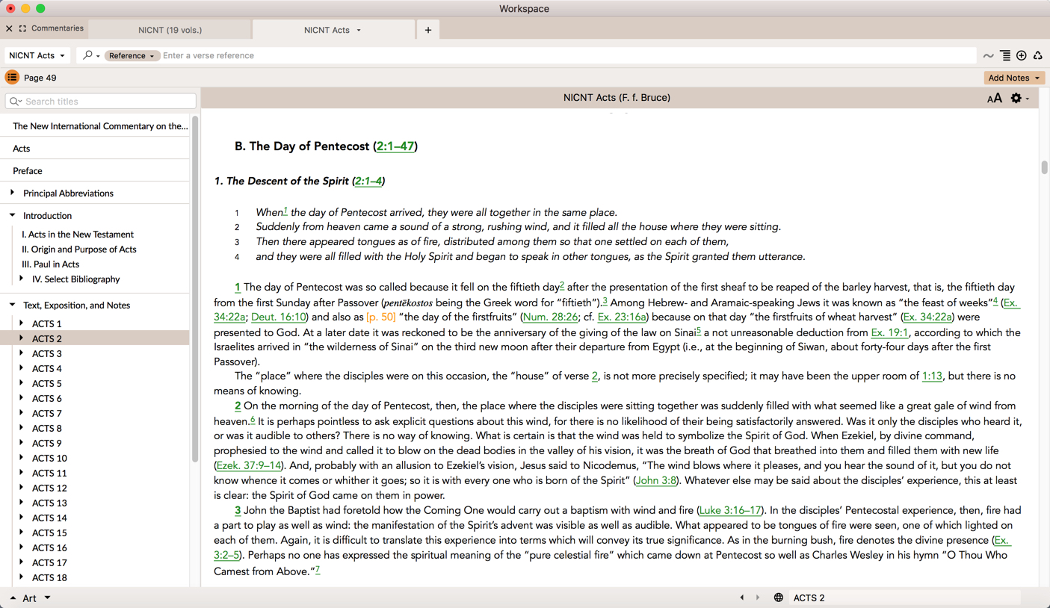
Task: Open the 1:13 upper room reference link
Action: 932,376
